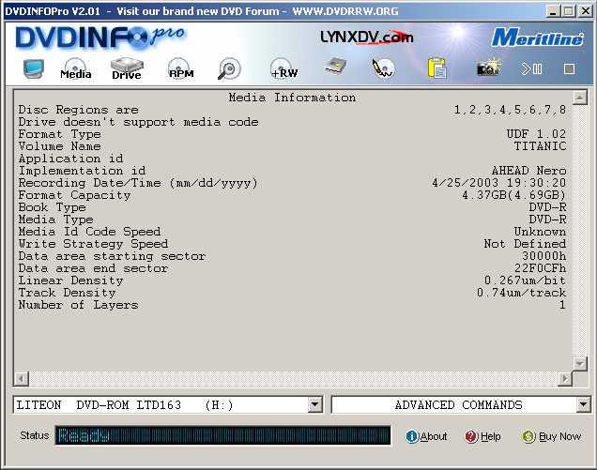This screenshot has height=470, width=597.
Task: Click the 0.74um/track density value
Action: pos(521,293)
